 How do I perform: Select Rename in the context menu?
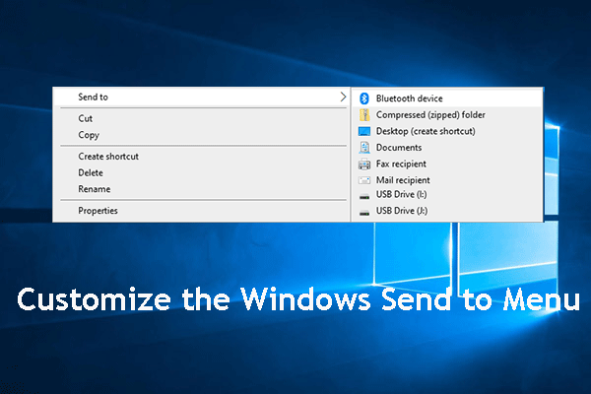(202, 189)
